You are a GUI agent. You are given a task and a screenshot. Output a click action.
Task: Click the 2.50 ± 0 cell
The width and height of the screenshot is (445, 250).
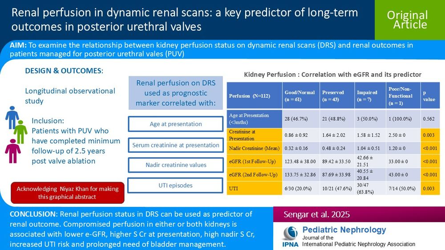(x=403, y=135)
